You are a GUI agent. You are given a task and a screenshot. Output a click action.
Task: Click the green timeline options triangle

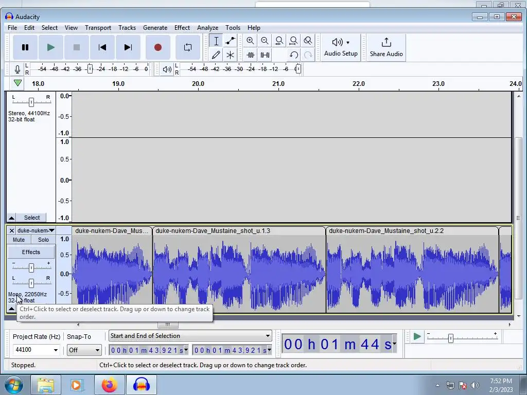18,83
